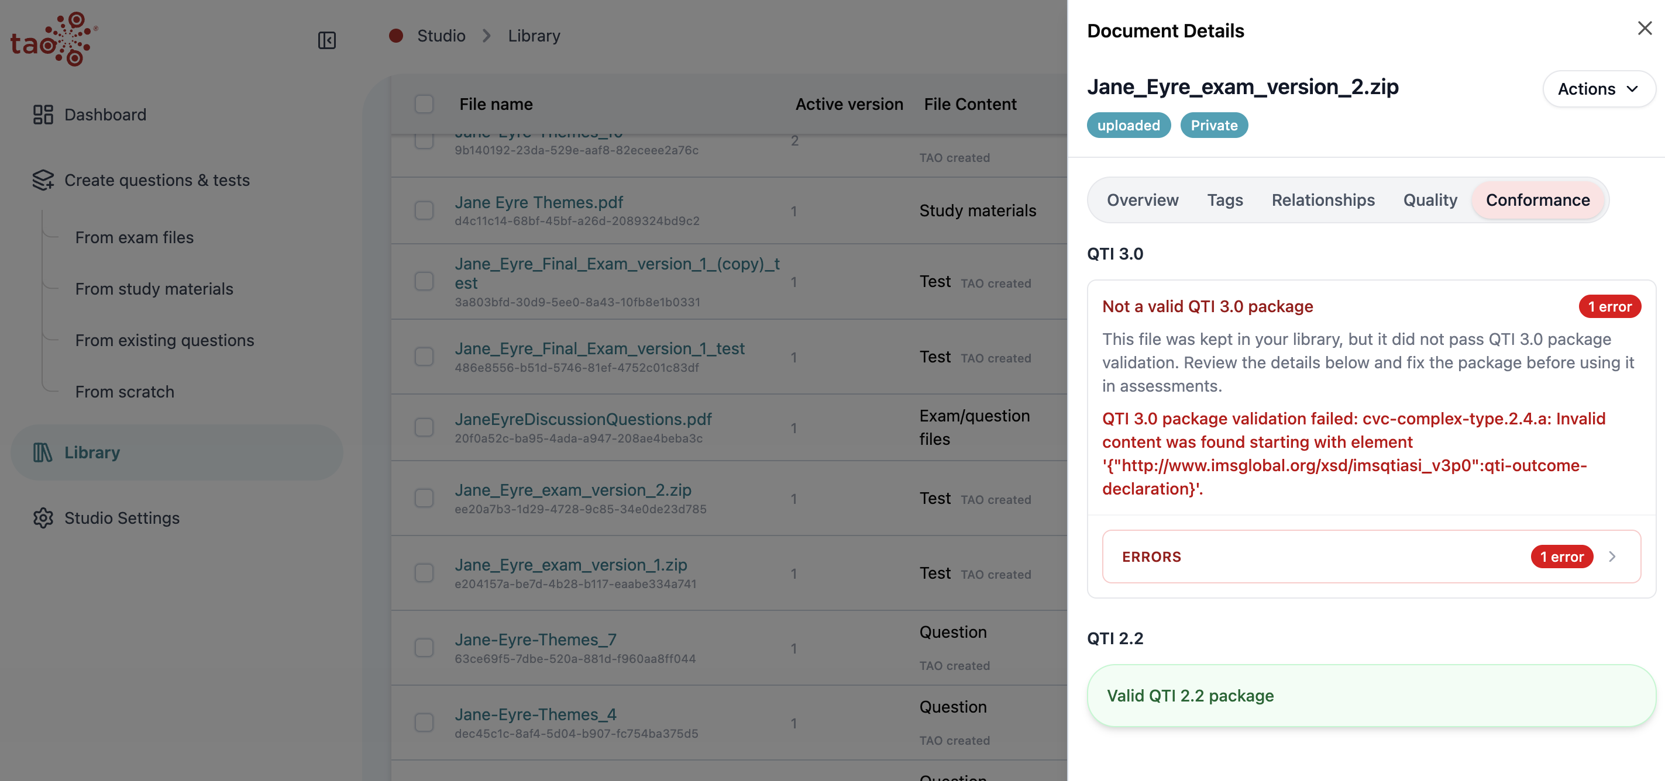This screenshot has width=1665, height=781.
Task: Check the Jane-Eyre-Themes_4 row checkbox
Action: point(424,723)
